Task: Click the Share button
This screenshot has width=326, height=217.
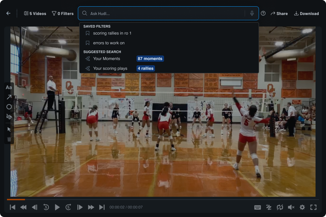Action: (x=279, y=14)
